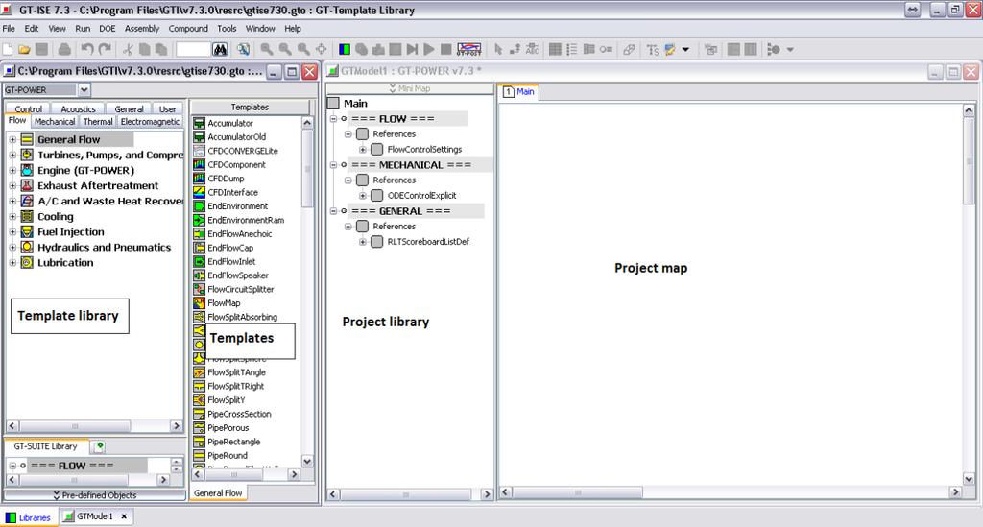Click the GT-POST launch icon

coord(468,49)
